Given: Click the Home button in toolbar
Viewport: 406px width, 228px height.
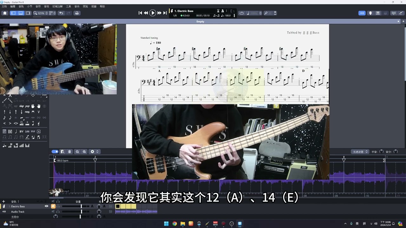Looking at the screenshot, I should tap(5, 13).
